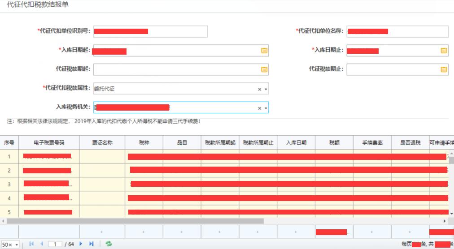Go to the first page of results
Image resolution: width=454 pixels, height=249 pixels.
pos(31,244)
